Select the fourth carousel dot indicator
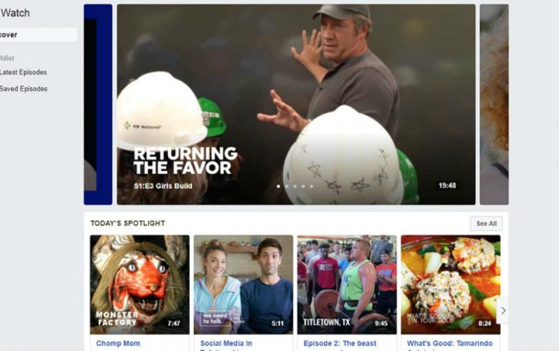The image size is (559, 351). pos(303,186)
